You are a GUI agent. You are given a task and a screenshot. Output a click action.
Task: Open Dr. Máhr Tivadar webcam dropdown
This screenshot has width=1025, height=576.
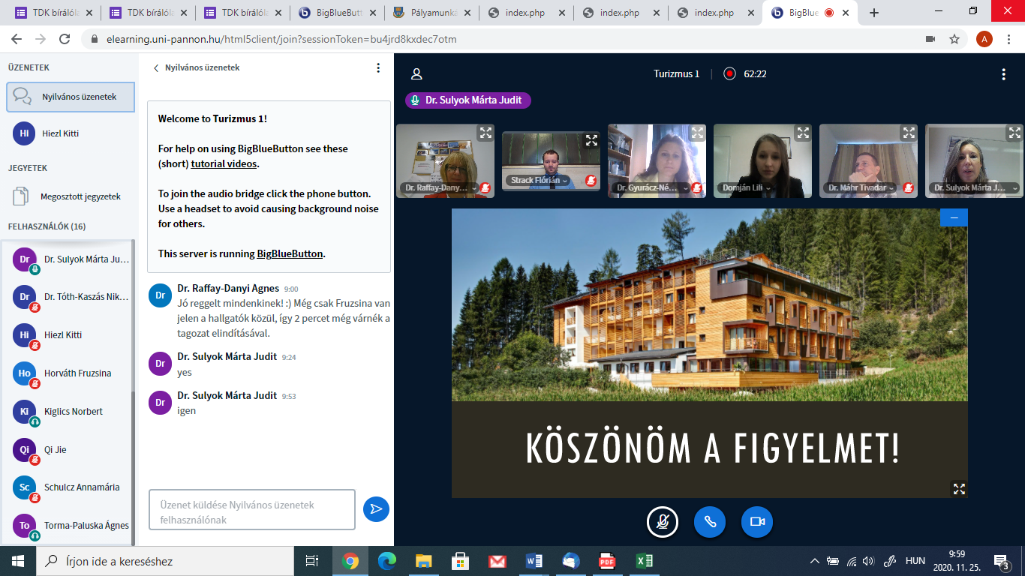point(861,187)
